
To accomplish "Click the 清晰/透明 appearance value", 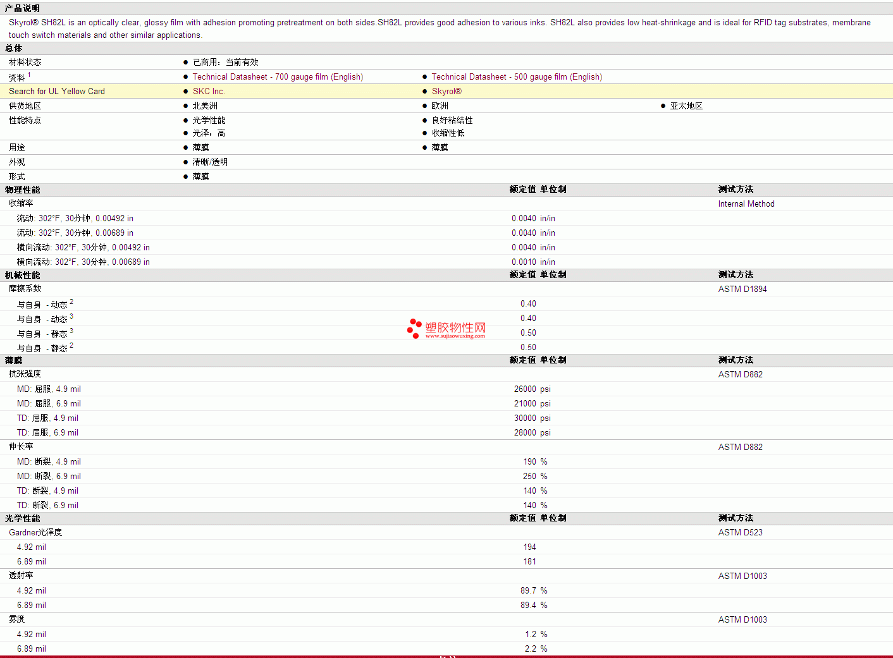I will coord(210,162).
